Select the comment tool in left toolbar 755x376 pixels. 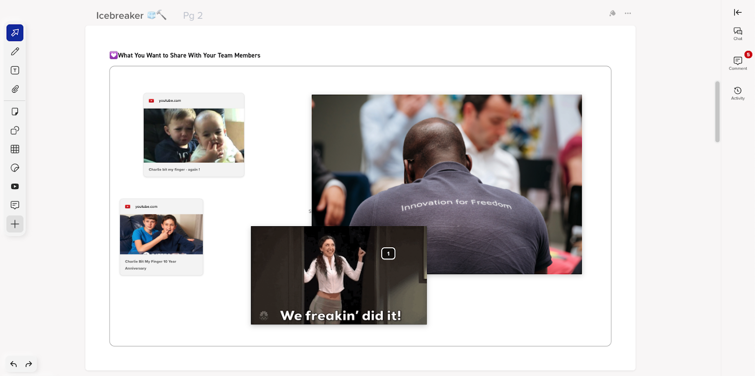[x=15, y=205]
